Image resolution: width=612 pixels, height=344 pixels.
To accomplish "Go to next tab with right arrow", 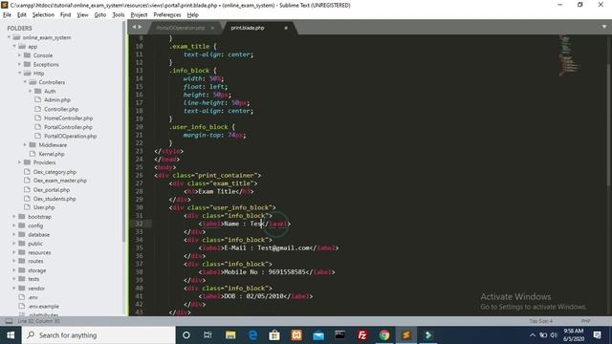I will click(x=140, y=27).
